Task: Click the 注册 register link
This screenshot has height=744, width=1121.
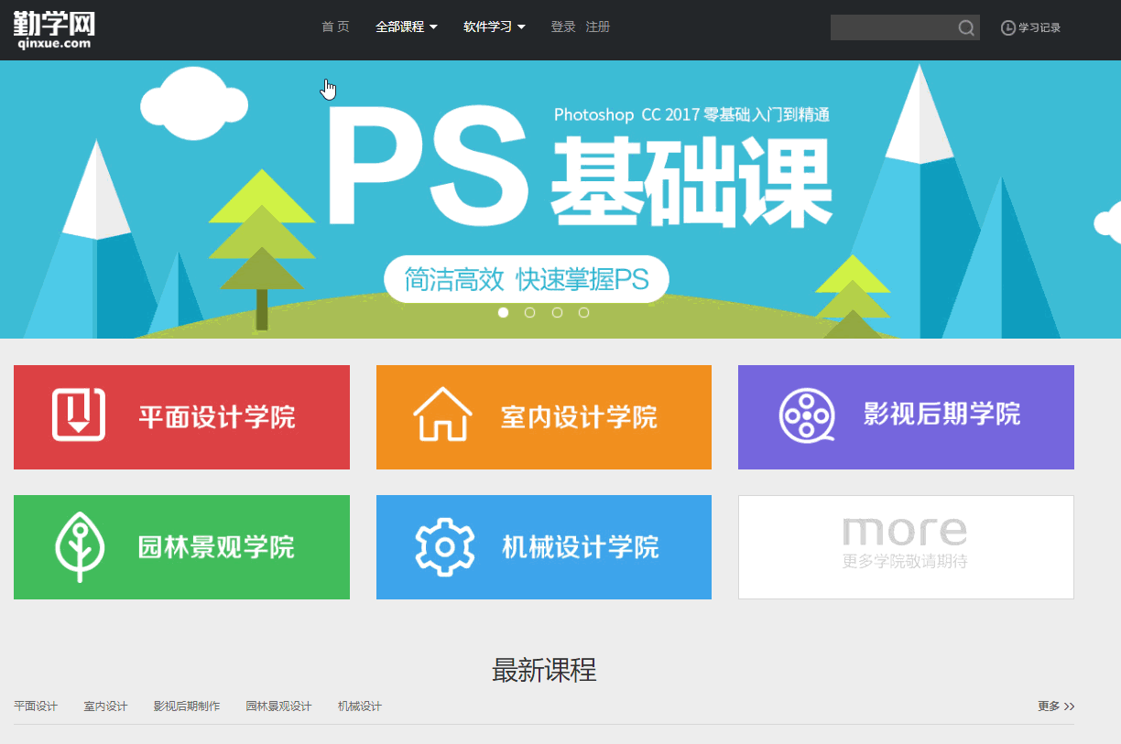Action: click(598, 27)
